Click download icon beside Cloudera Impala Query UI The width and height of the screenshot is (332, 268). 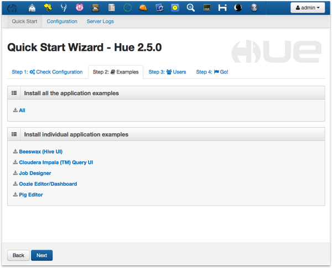(15, 162)
